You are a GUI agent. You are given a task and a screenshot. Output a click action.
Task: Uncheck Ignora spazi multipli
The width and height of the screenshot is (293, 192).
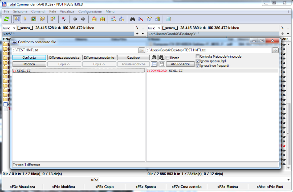pos(198,61)
